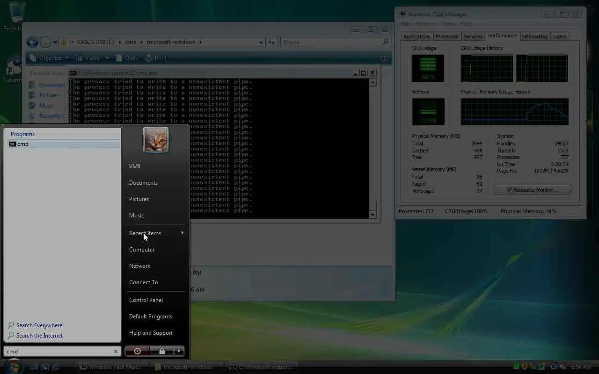
Task: Switch to Services tab in Task Manager
Action: coord(473,36)
